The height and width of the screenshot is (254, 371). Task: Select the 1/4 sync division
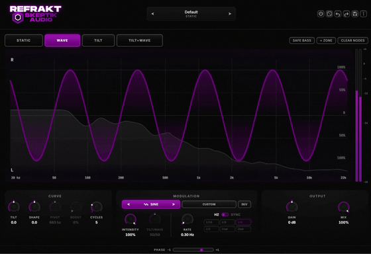243,222
